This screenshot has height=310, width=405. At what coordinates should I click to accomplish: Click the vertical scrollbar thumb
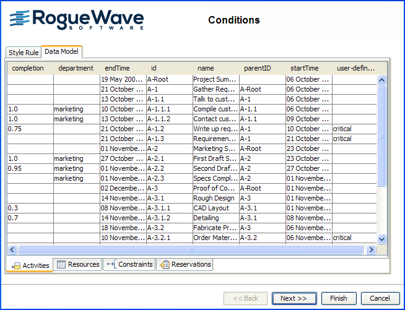pos(382,136)
